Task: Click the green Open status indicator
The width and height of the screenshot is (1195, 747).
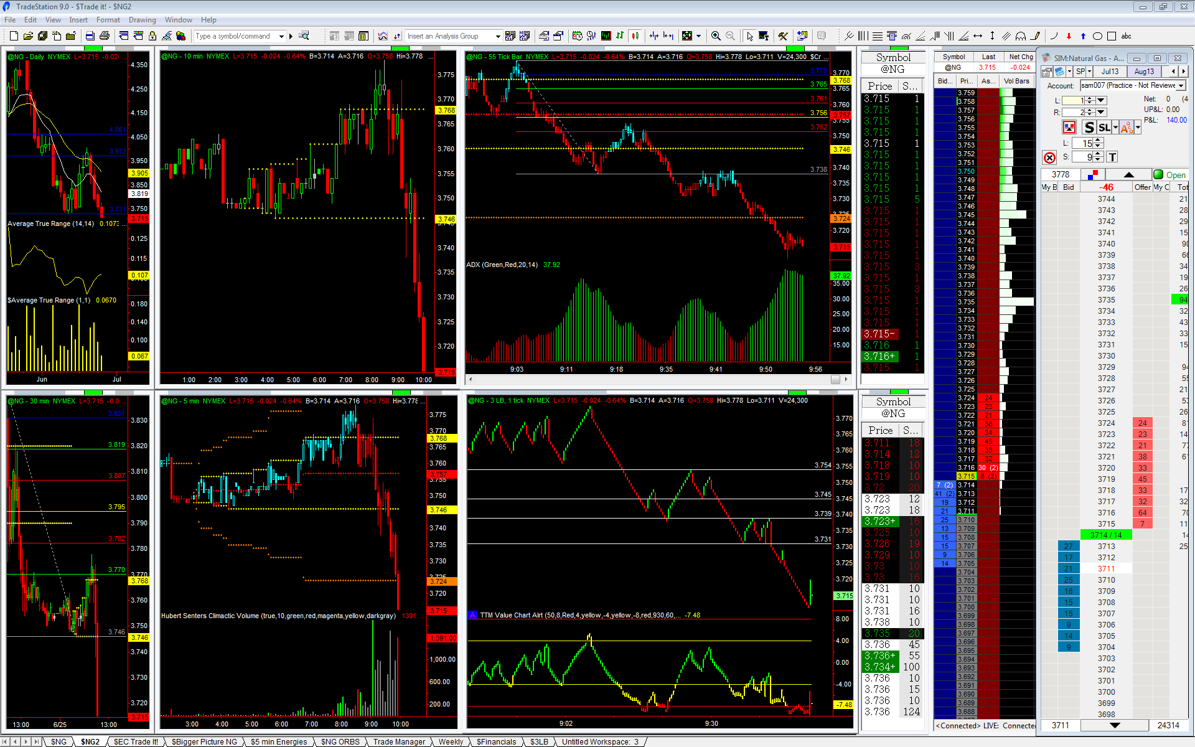Action: 1169,175
